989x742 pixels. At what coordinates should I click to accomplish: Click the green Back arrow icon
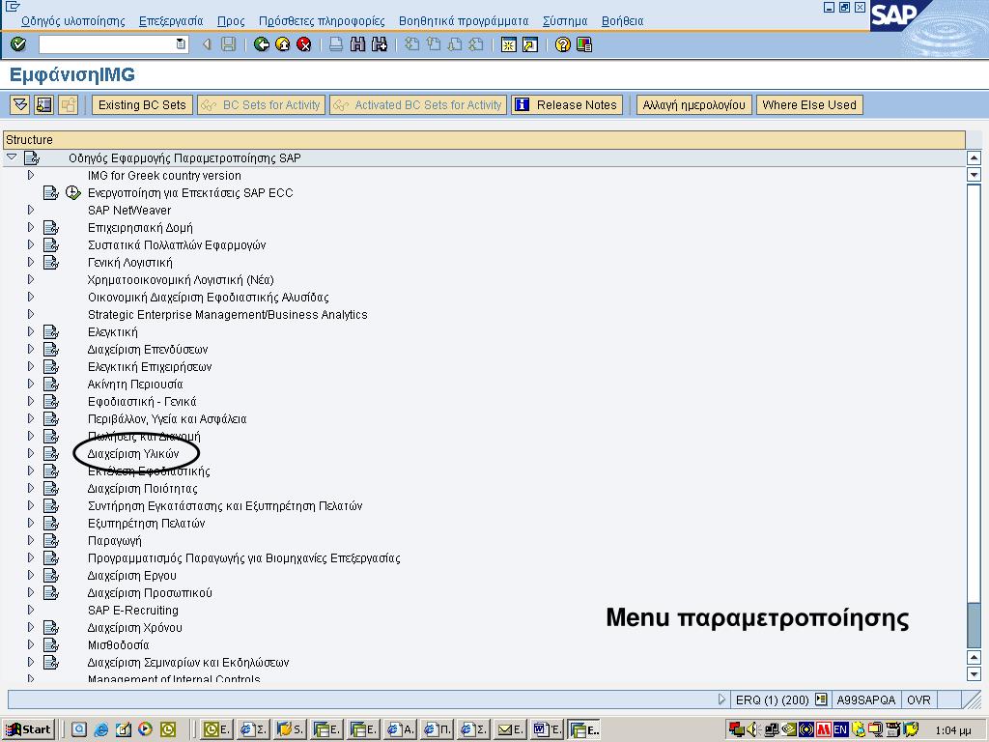[x=261, y=44]
